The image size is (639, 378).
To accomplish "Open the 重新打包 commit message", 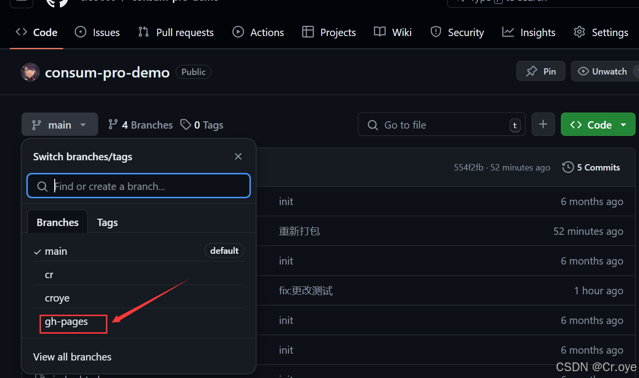I will 299,231.
